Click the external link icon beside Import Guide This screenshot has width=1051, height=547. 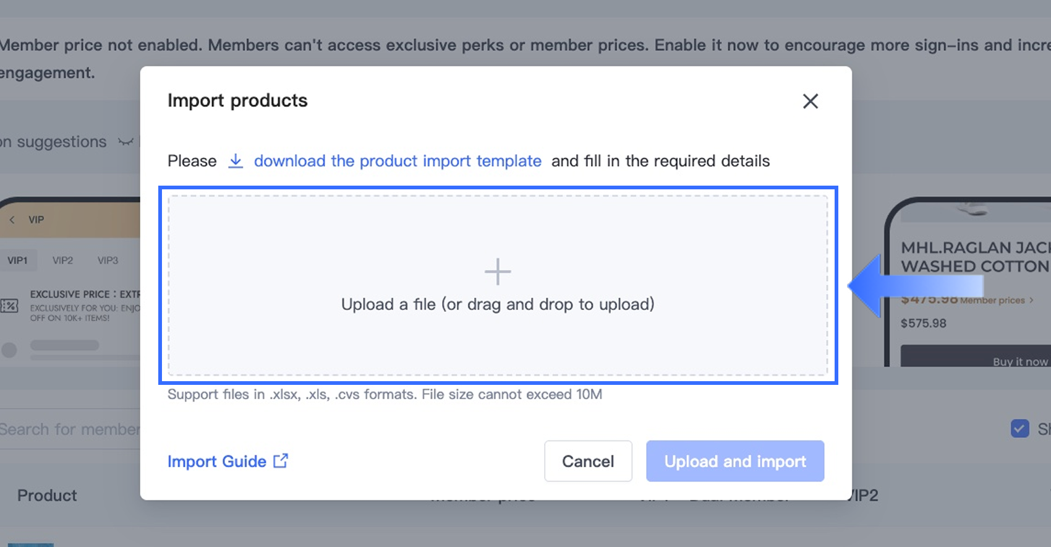point(281,461)
